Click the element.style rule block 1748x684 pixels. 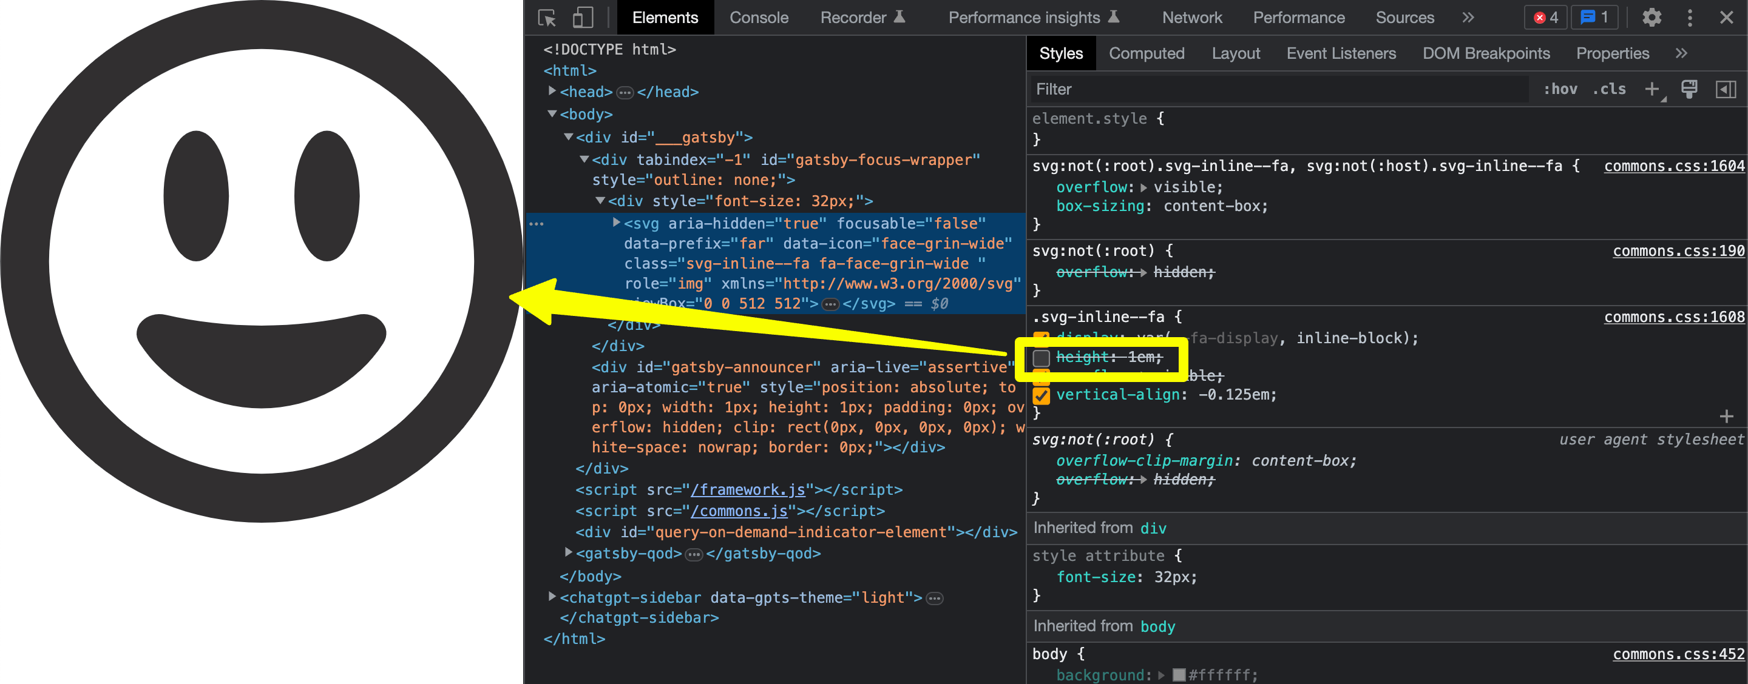pos(1387,129)
